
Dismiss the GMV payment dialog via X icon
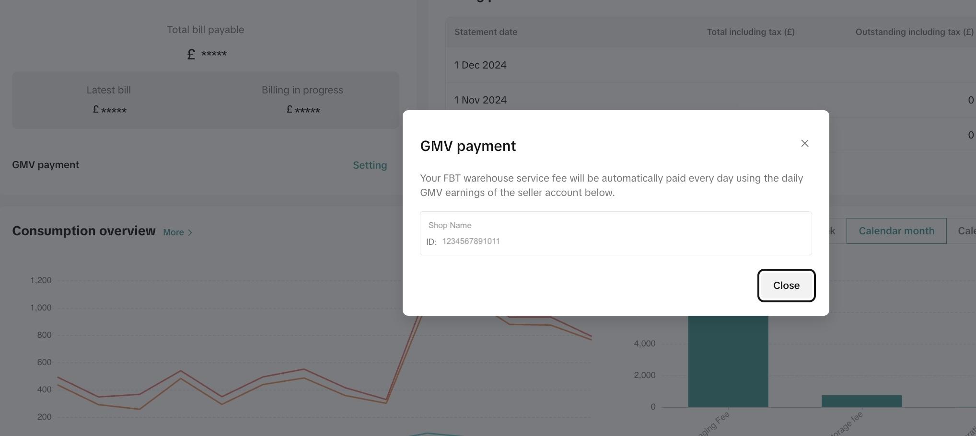click(x=804, y=143)
